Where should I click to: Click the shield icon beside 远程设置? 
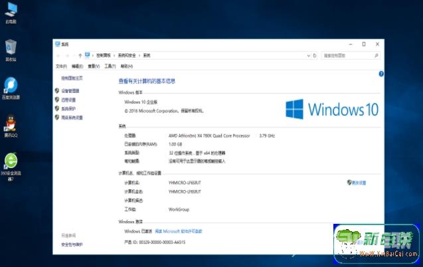(x=57, y=100)
